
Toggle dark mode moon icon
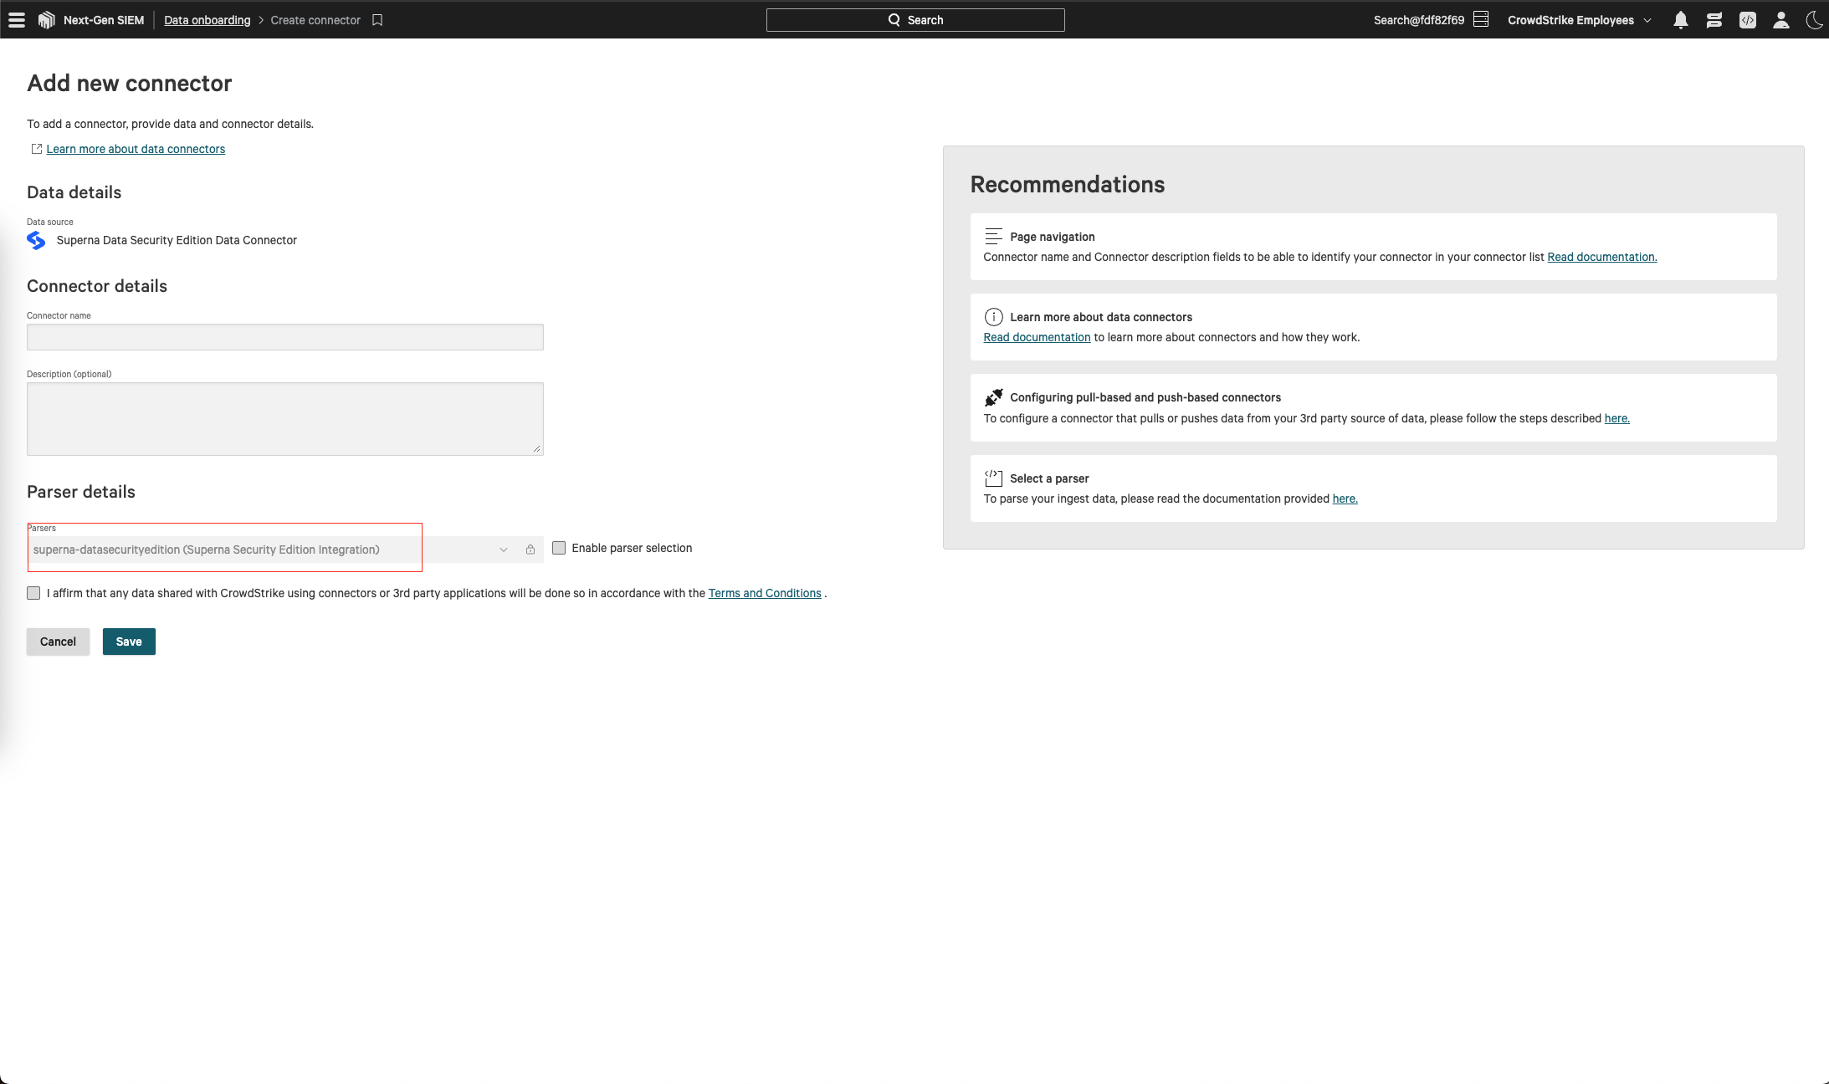tap(1814, 20)
